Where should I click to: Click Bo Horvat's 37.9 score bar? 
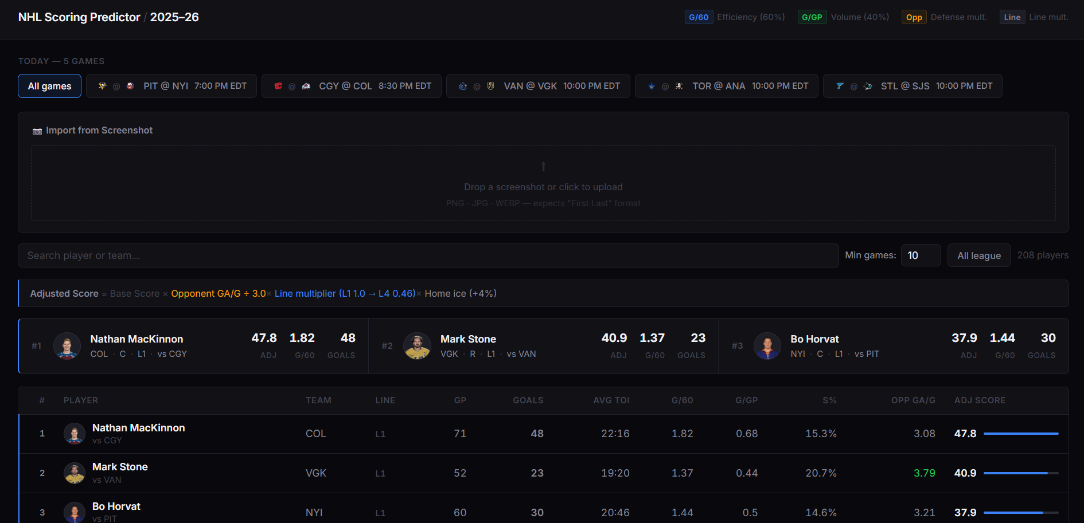pos(1021,513)
